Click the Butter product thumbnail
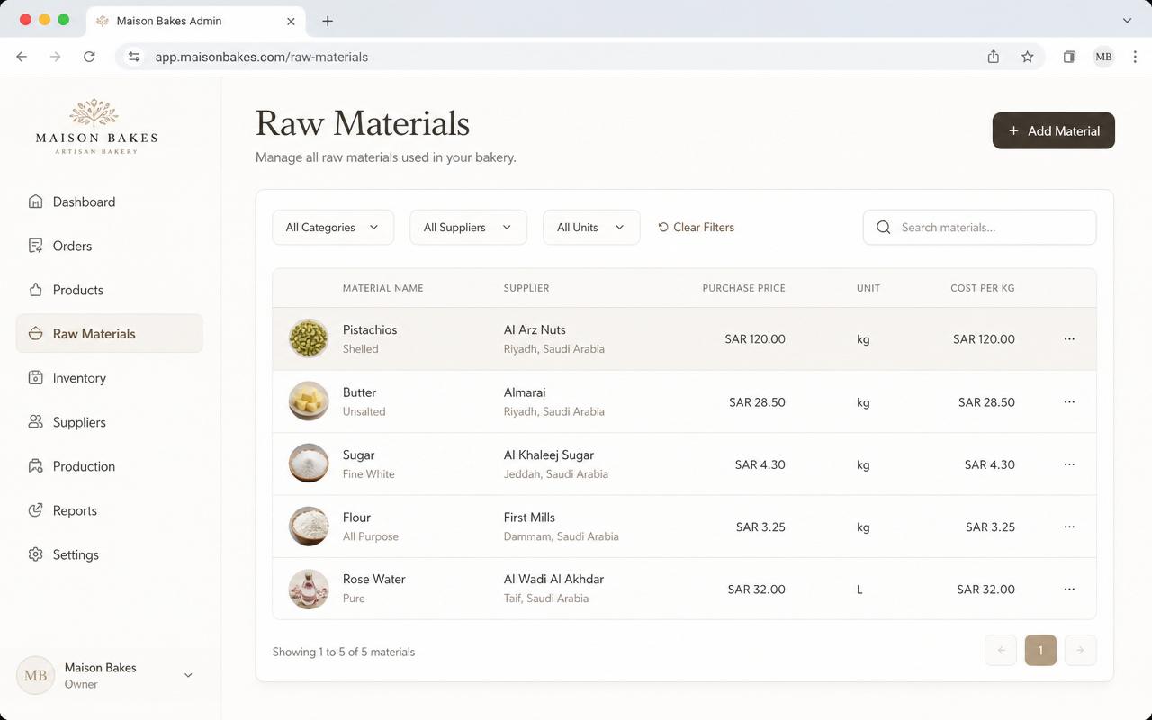 [309, 401]
